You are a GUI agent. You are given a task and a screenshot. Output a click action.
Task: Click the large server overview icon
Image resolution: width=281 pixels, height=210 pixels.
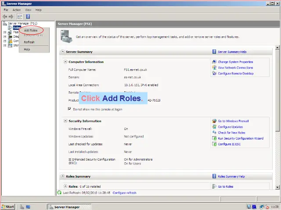coord(66,36)
